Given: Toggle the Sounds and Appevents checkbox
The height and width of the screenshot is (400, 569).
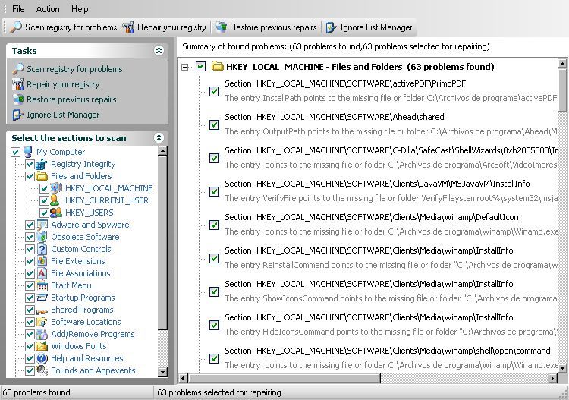Looking at the screenshot, I should click(30, 370).
